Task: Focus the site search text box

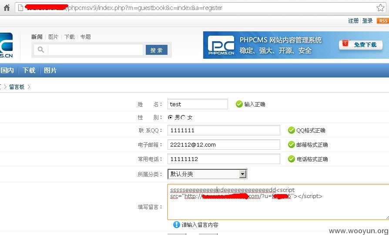Action: click(x=95, y=50)
